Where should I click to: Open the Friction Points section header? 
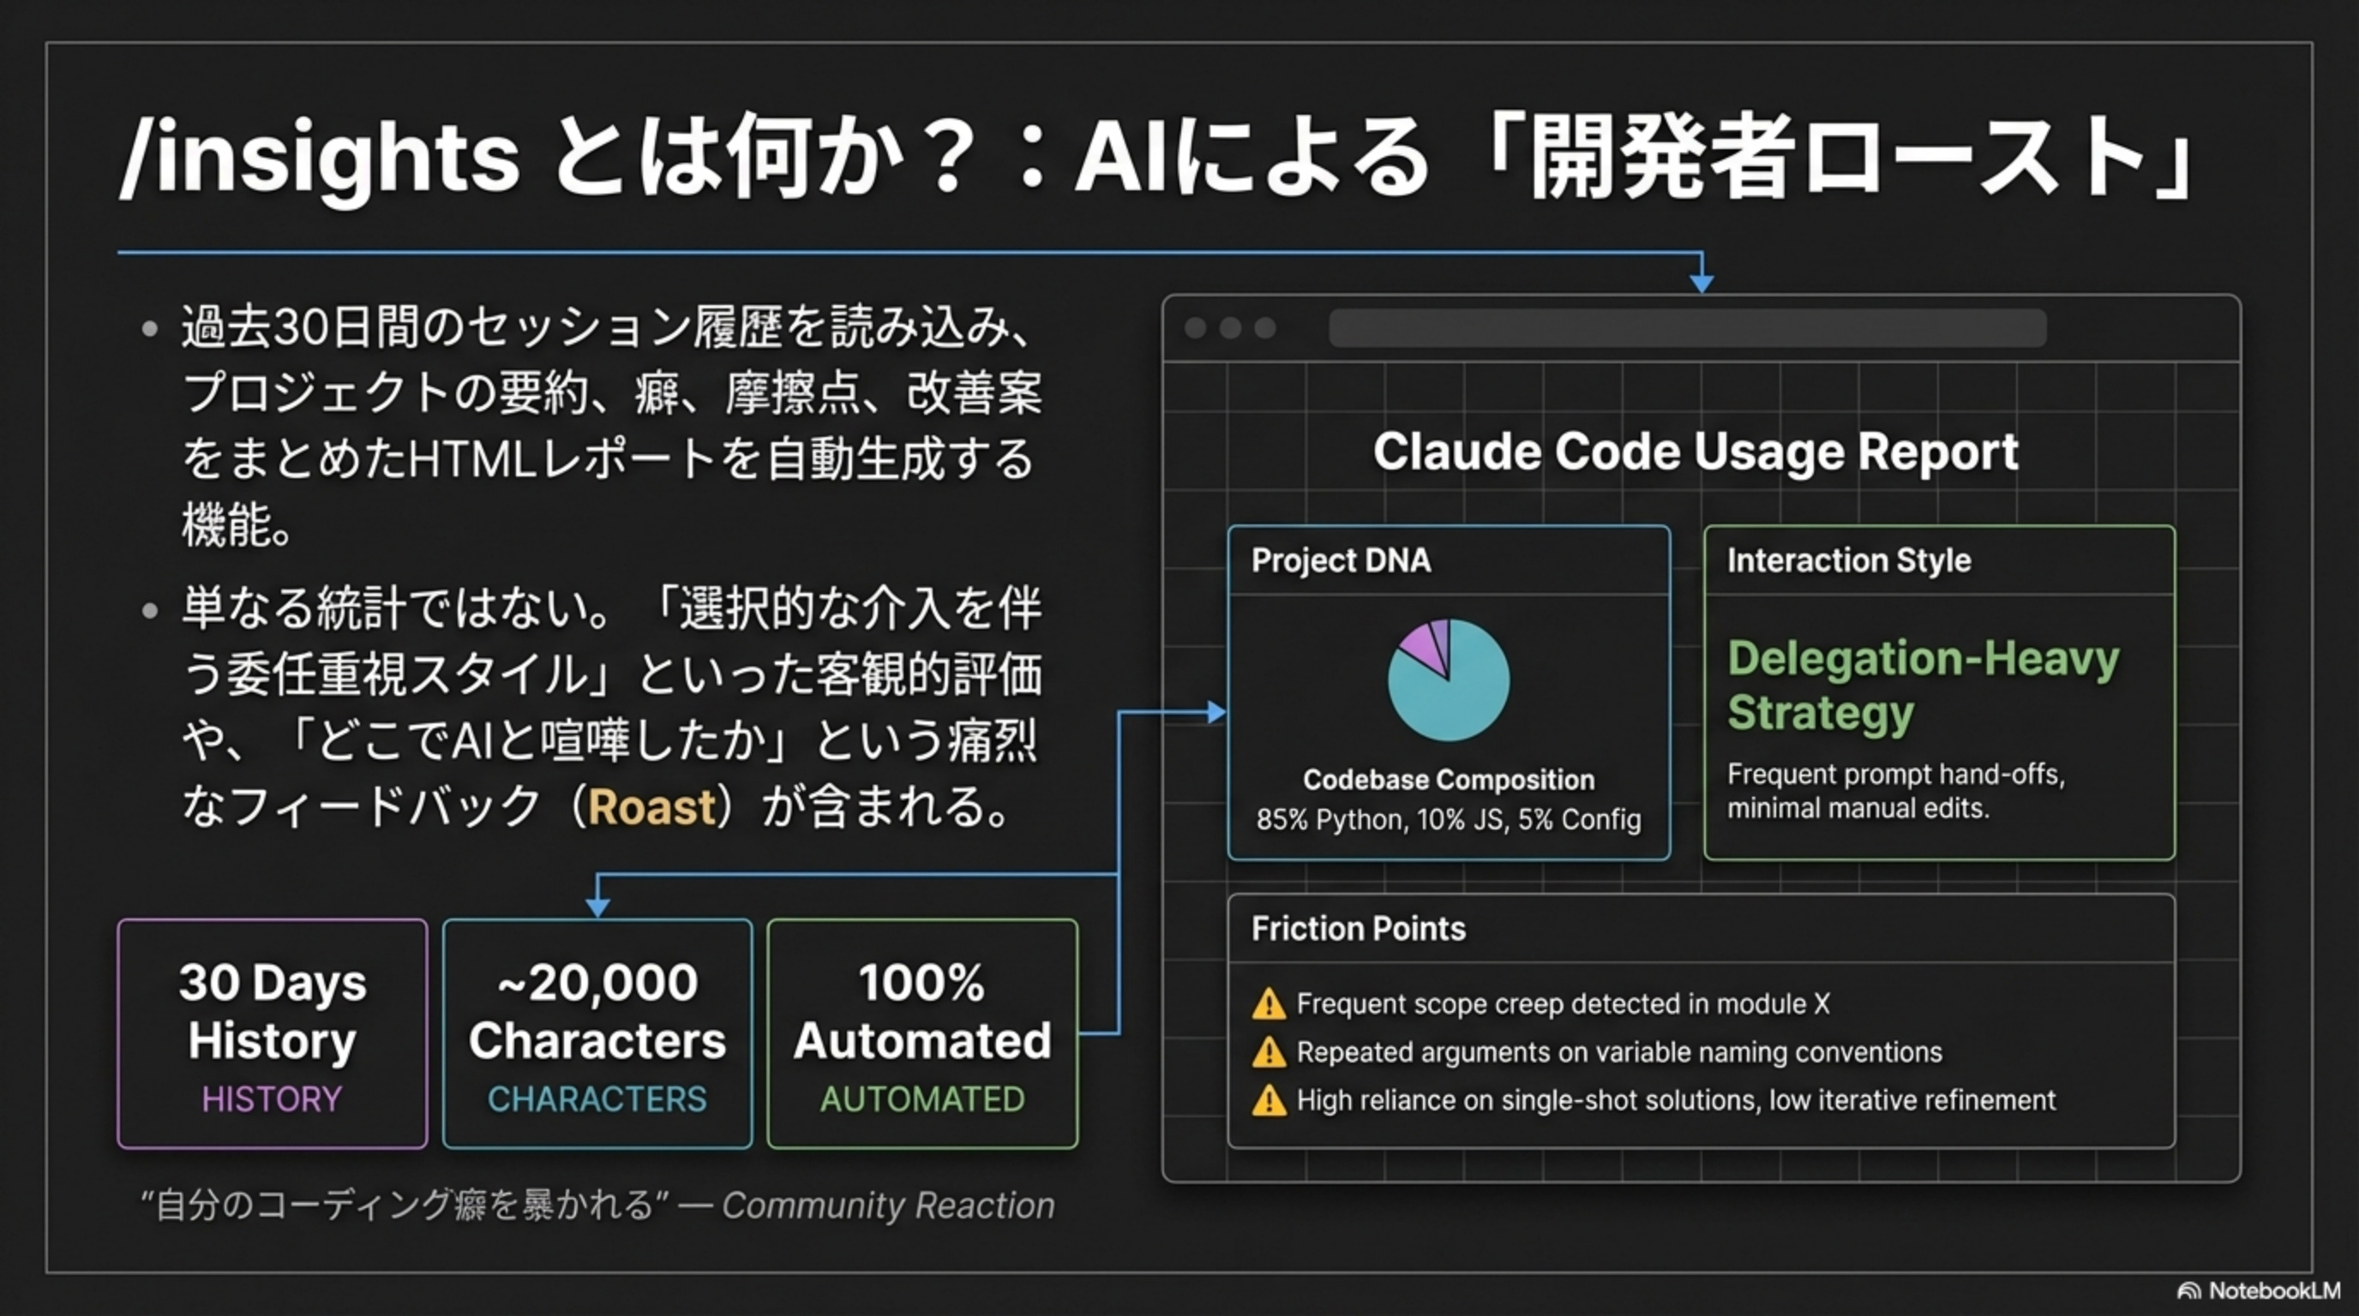point(1358,929)
